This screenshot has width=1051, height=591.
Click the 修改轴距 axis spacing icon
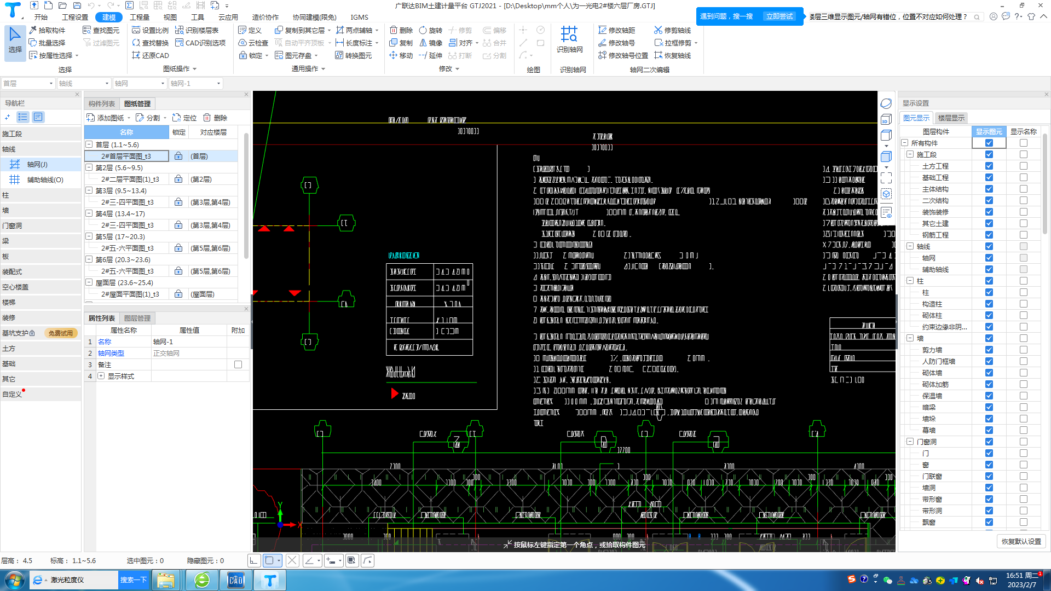[602, 30]
